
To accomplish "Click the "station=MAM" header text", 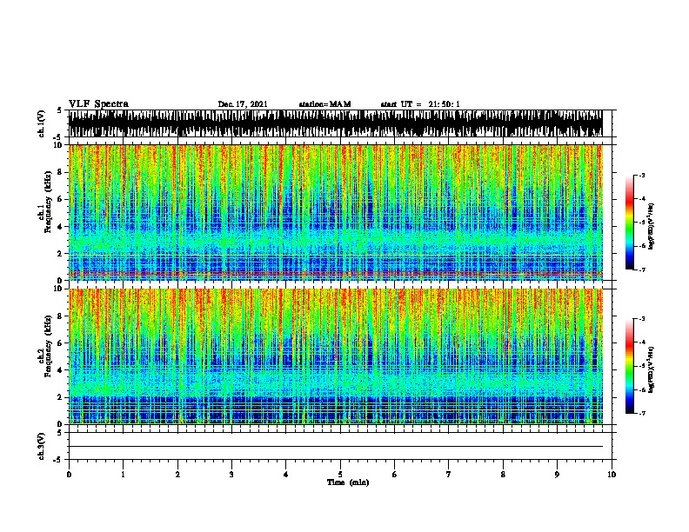I will (x=324, y=104).
